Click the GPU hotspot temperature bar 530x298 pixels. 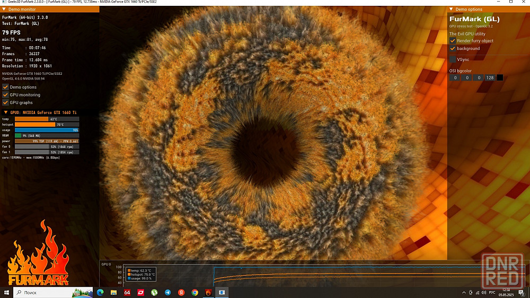click(47, 125)
